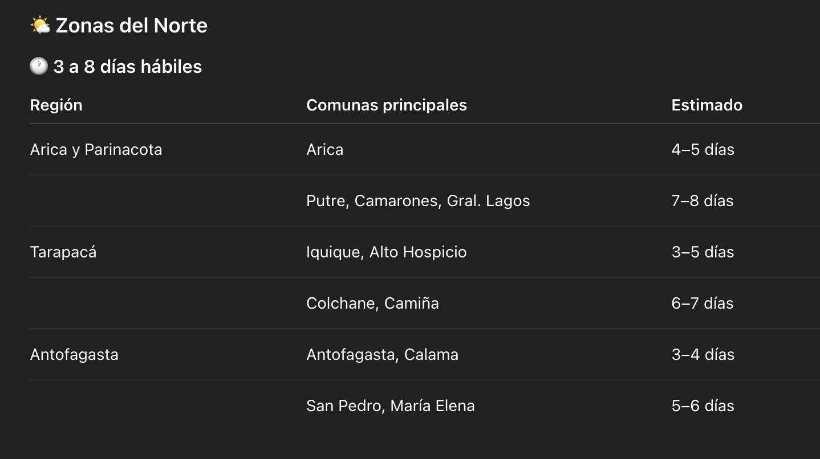Click the 'Zonas del Norte' heading
The image size is (820, 459).
131,26
